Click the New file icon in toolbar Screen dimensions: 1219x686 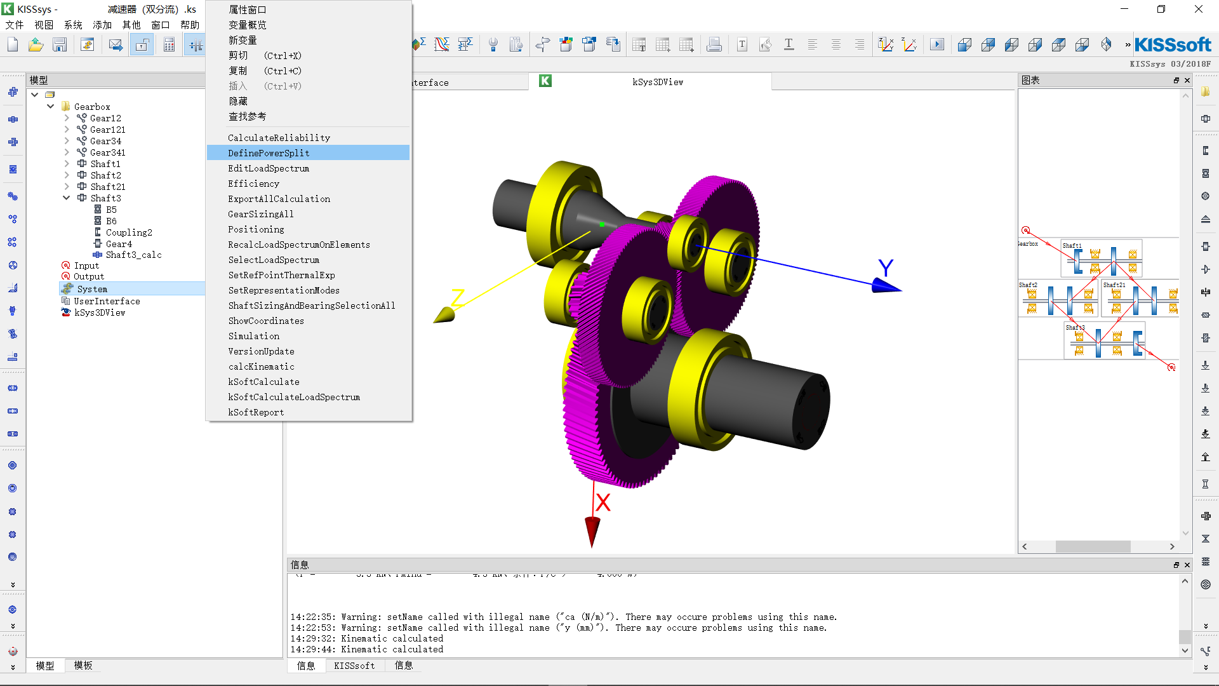tap(13, 44)
